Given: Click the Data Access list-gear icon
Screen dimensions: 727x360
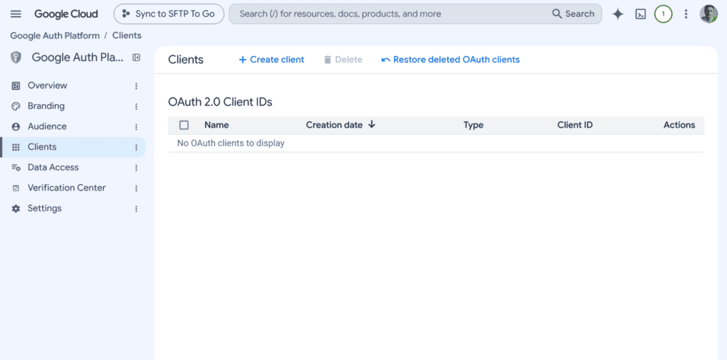Looking at the screenshot, I should coord(16,167).
